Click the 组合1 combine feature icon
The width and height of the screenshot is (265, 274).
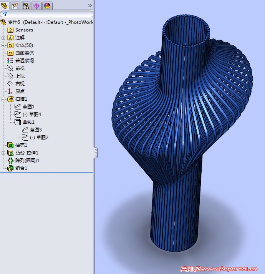pos(10,168)
